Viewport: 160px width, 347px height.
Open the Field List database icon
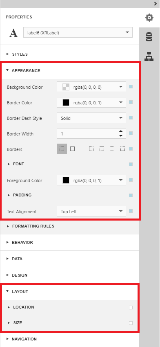[x=149, y=37]
